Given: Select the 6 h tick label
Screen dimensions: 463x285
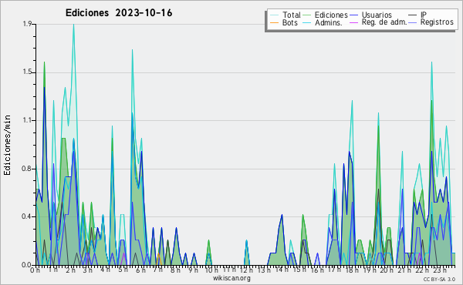Looking at the screenshot, I should click(x=140, y=270).
